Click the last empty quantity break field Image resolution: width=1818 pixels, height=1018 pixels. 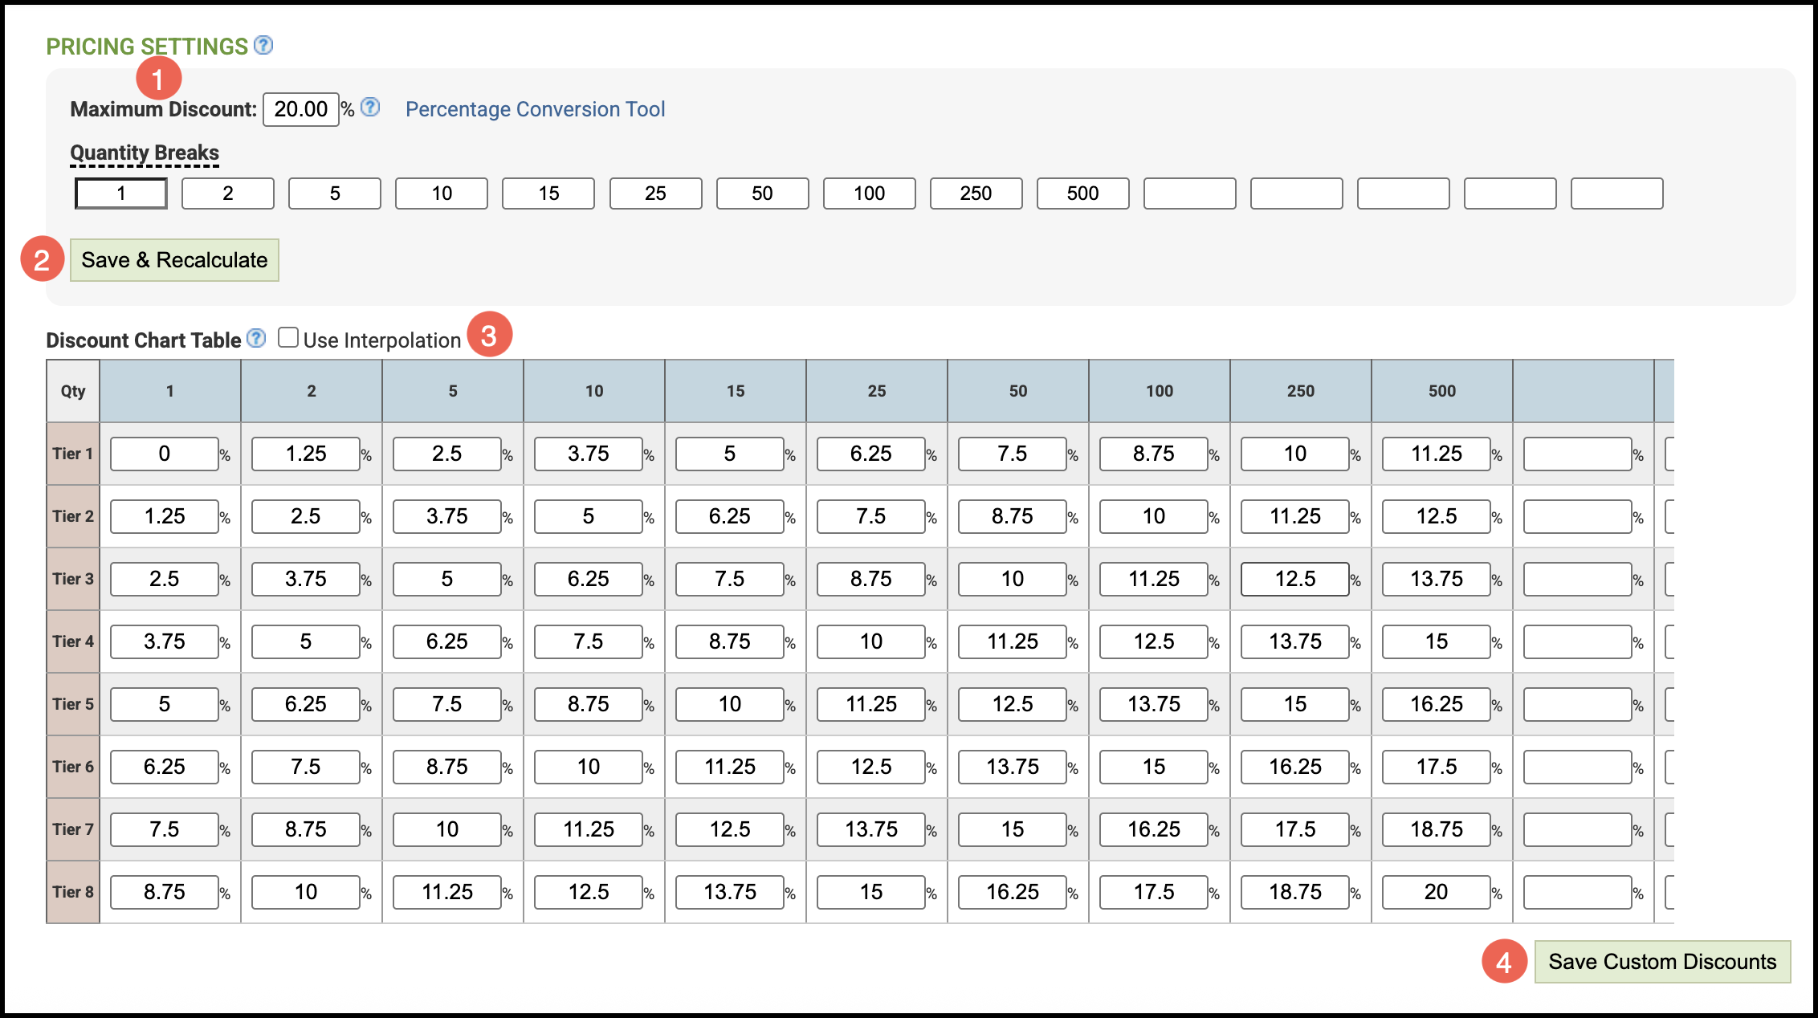[1616, 193]
